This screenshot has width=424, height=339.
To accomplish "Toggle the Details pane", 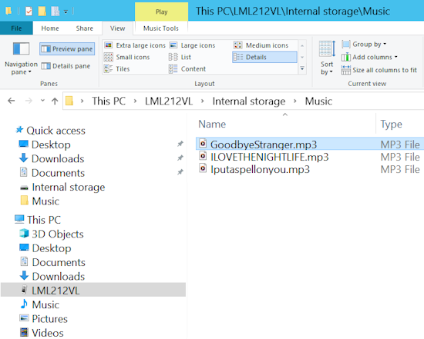I will pos(66,66).
